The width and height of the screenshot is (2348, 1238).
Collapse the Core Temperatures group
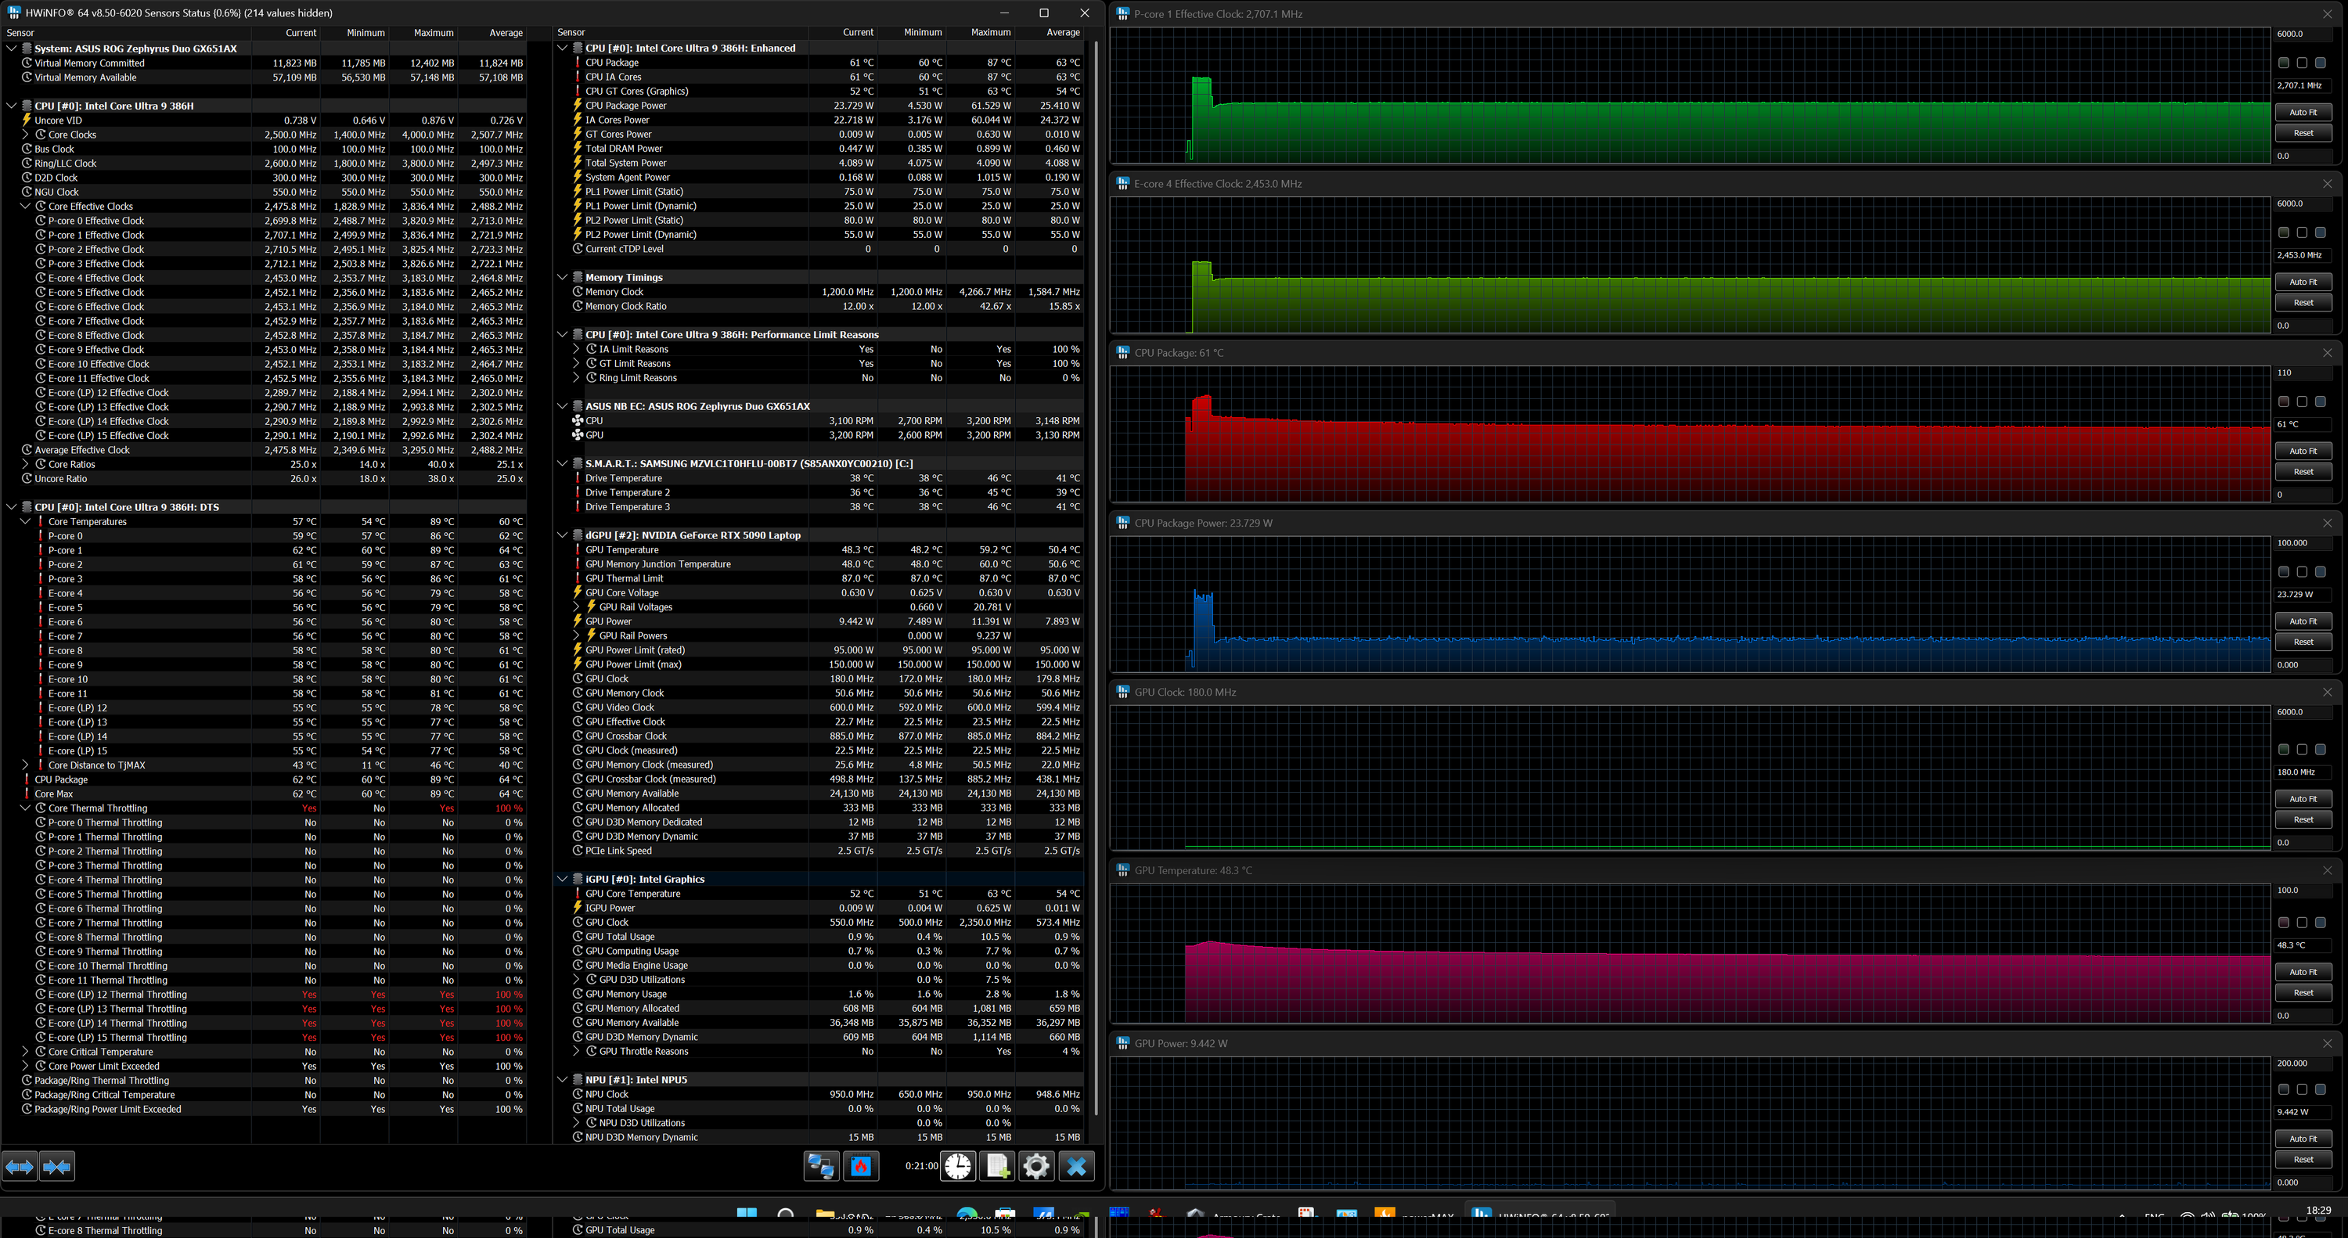tap(26, 521)
